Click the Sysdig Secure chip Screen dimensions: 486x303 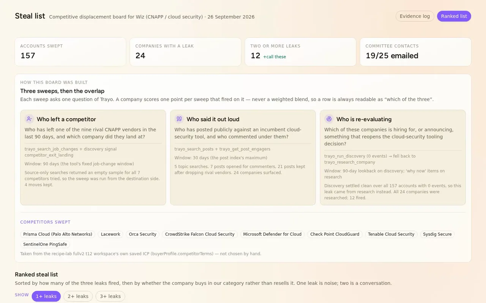tap(437, 234)
